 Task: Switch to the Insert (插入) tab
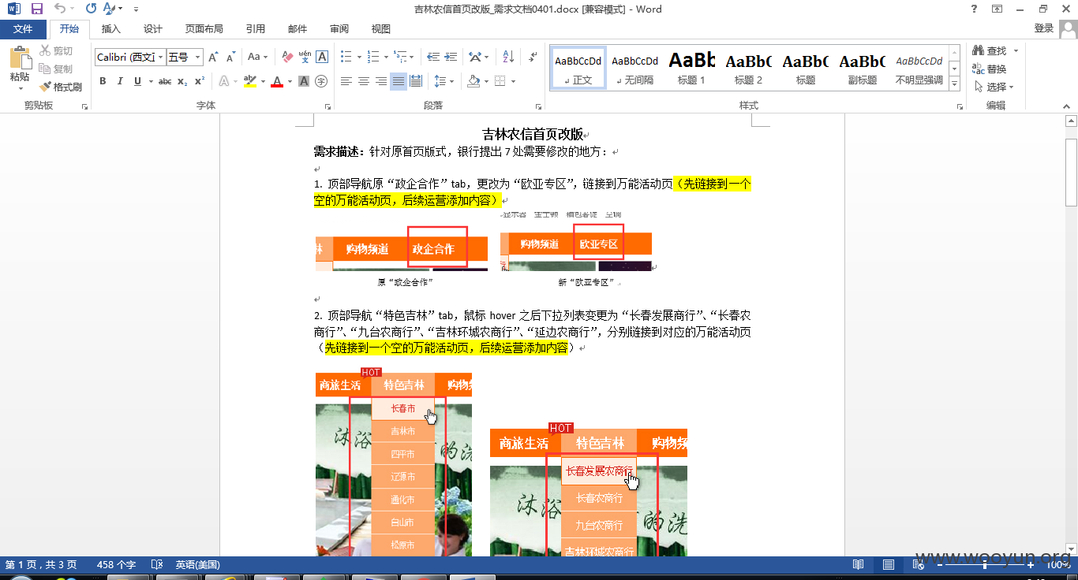tap(111, 29)
